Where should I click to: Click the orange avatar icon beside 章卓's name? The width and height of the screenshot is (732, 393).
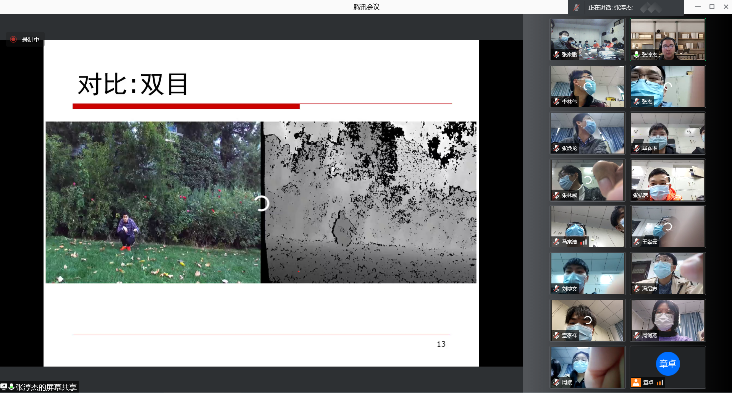pos(636,382)
